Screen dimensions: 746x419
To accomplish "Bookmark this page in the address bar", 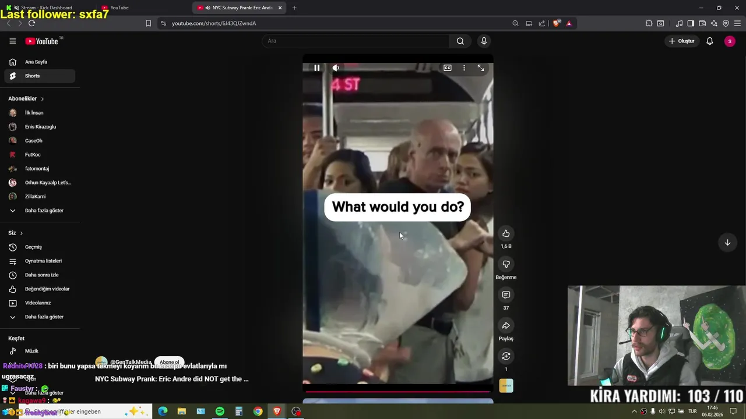I will (x=148, y=23).
